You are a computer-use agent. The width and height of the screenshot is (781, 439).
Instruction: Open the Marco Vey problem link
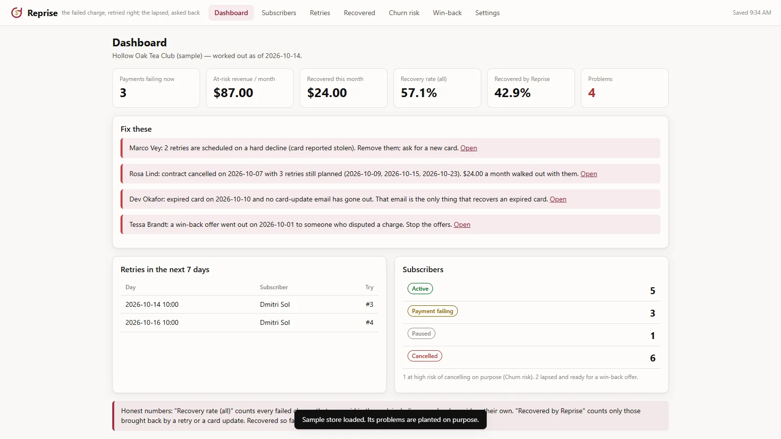click(469, 148)
